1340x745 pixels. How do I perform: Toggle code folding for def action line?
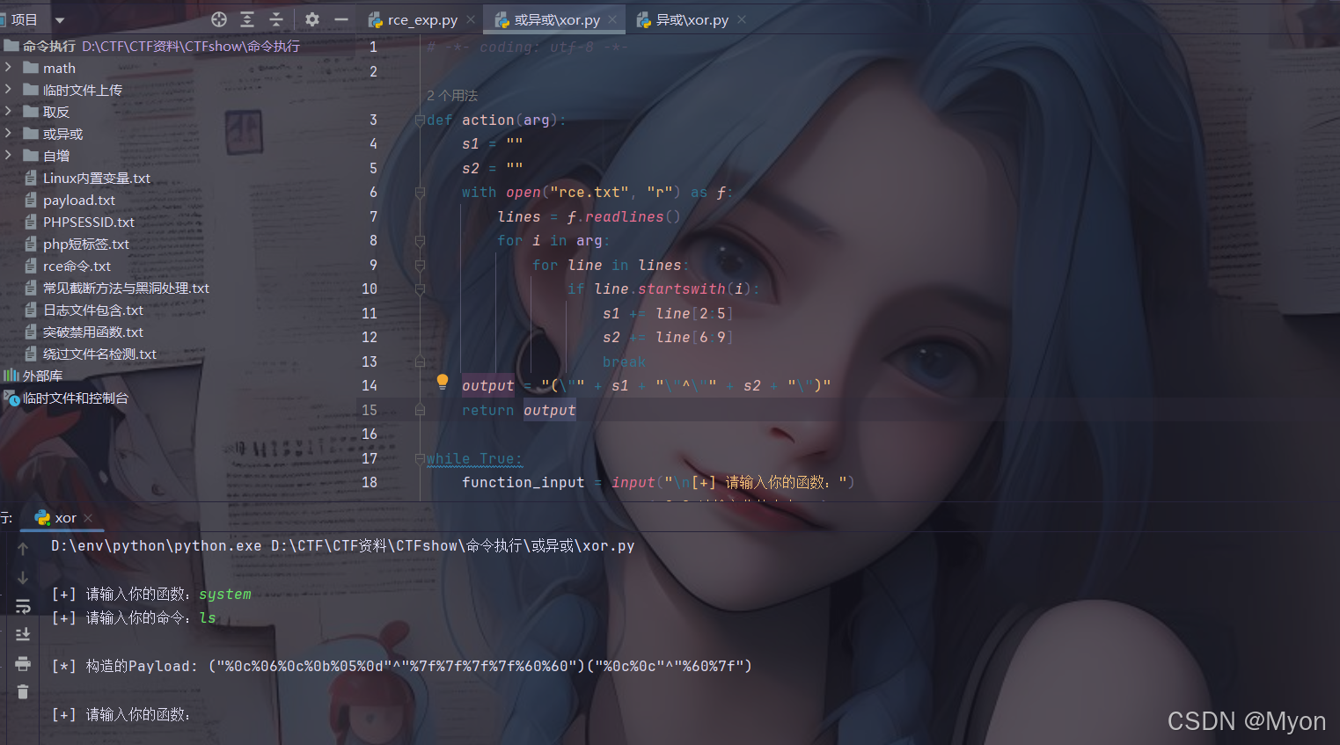(420, 121)
